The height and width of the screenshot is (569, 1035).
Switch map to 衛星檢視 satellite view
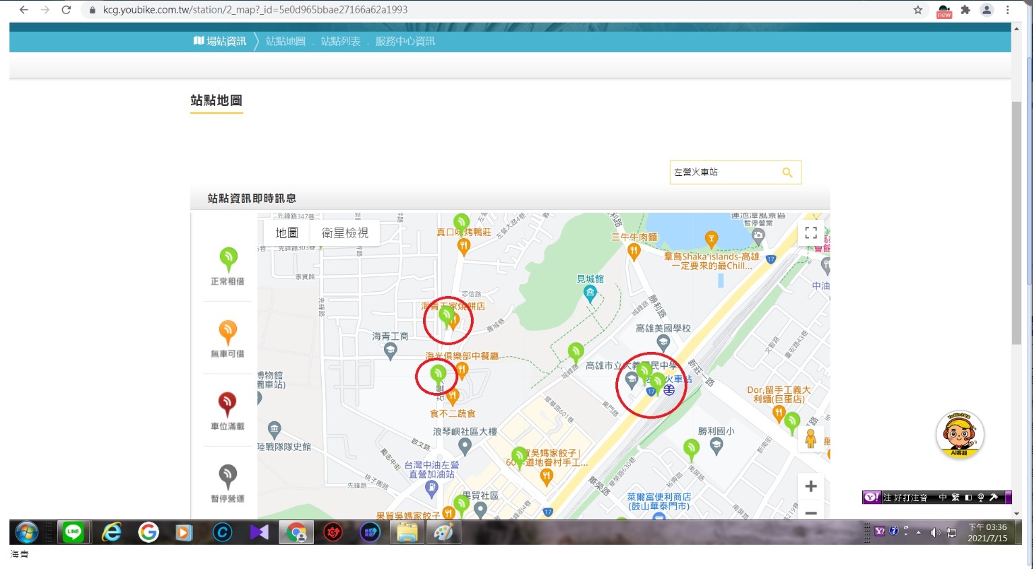pyautogui.click(x=345, y=233)
